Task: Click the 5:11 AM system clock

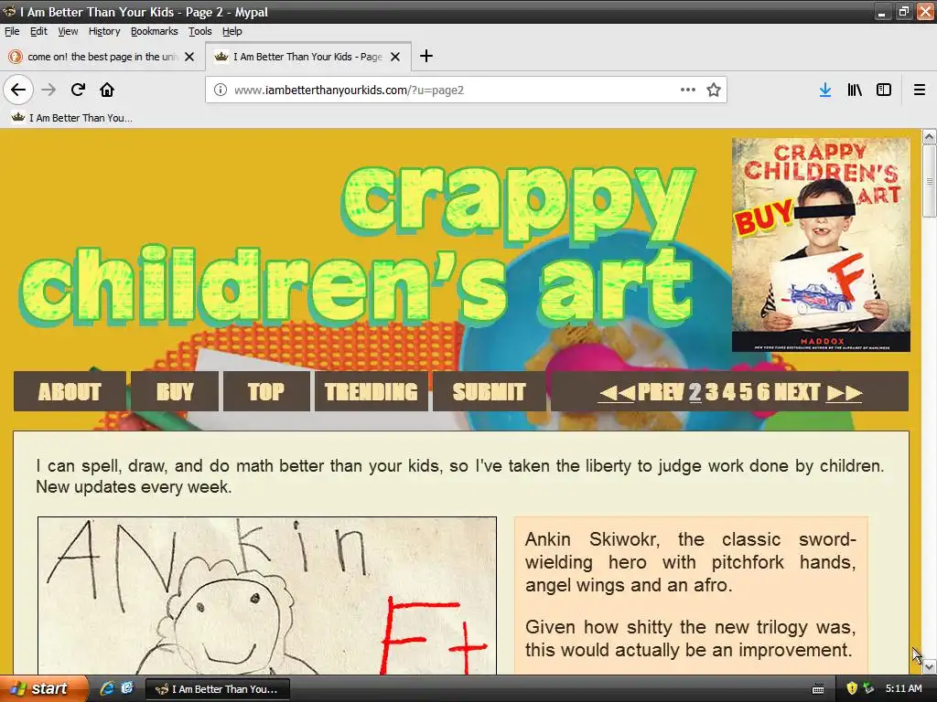Action: [903, 689]
